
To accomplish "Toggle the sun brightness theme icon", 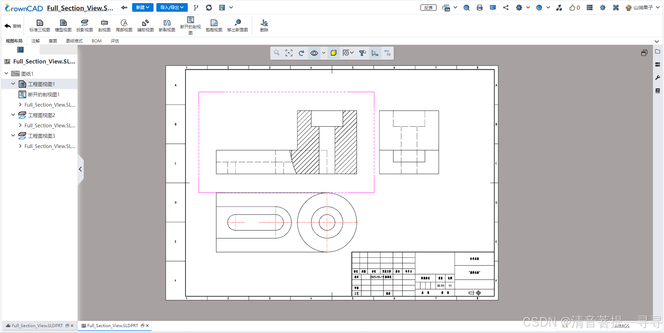I will click(x=603, y=8).
